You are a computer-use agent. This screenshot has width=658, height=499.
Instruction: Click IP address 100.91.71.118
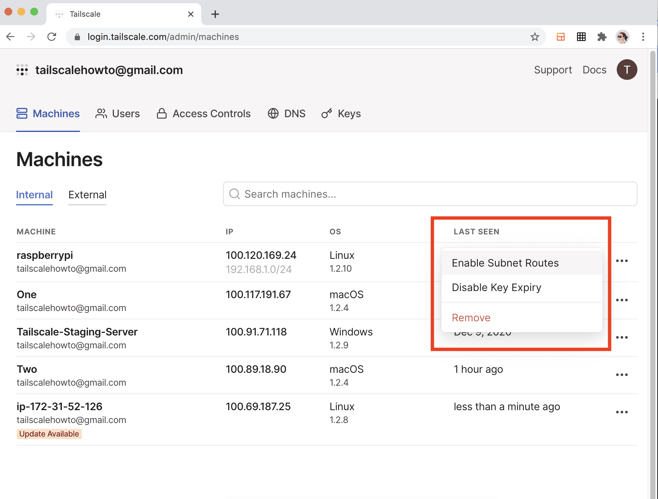coord(256,332)
